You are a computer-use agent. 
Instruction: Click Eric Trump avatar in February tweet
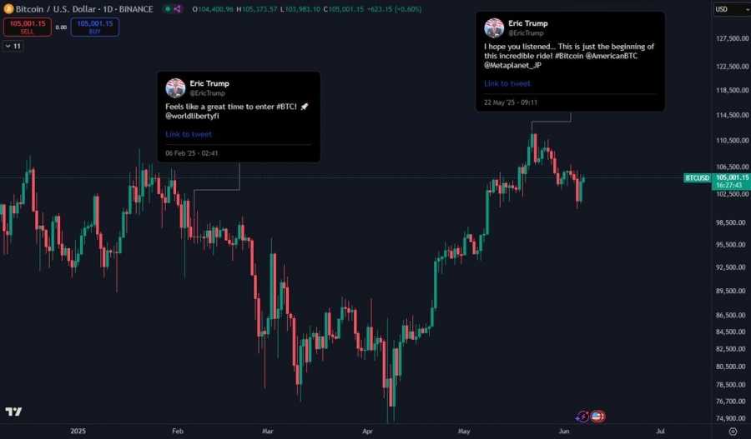point(175,88)
